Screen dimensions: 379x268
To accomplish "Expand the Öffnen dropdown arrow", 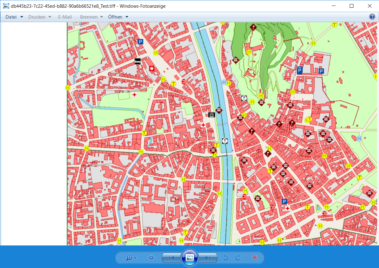I will point(126,17).
